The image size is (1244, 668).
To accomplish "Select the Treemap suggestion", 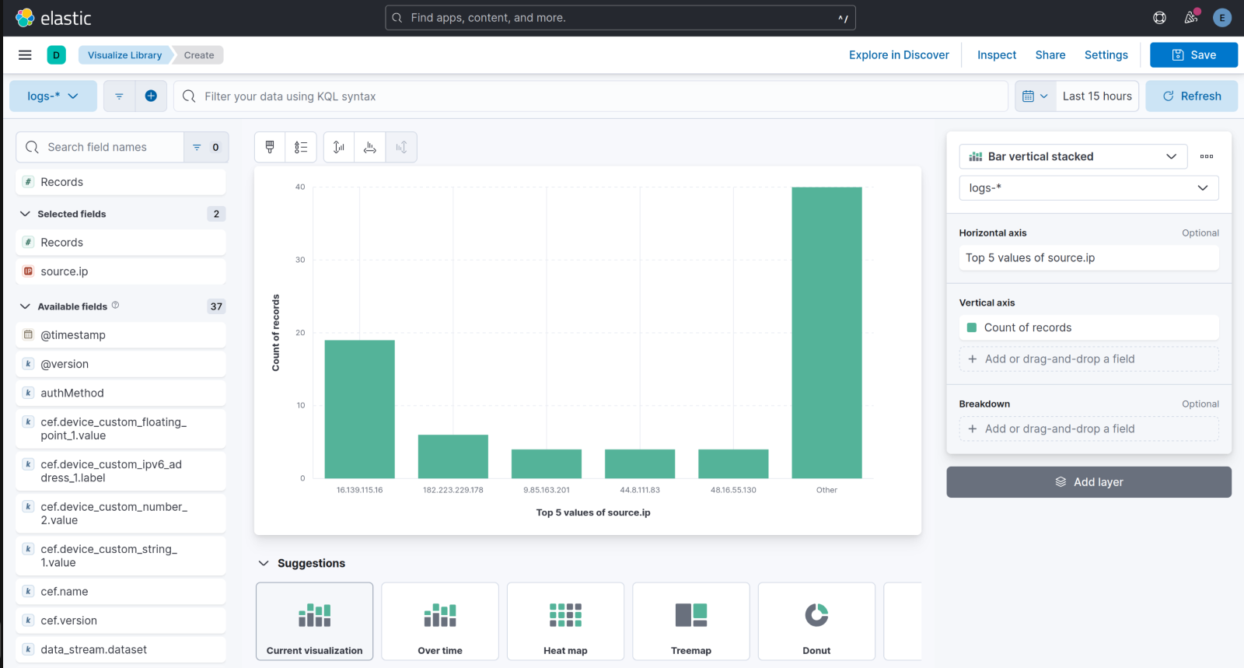I will (x=691, y=621).
